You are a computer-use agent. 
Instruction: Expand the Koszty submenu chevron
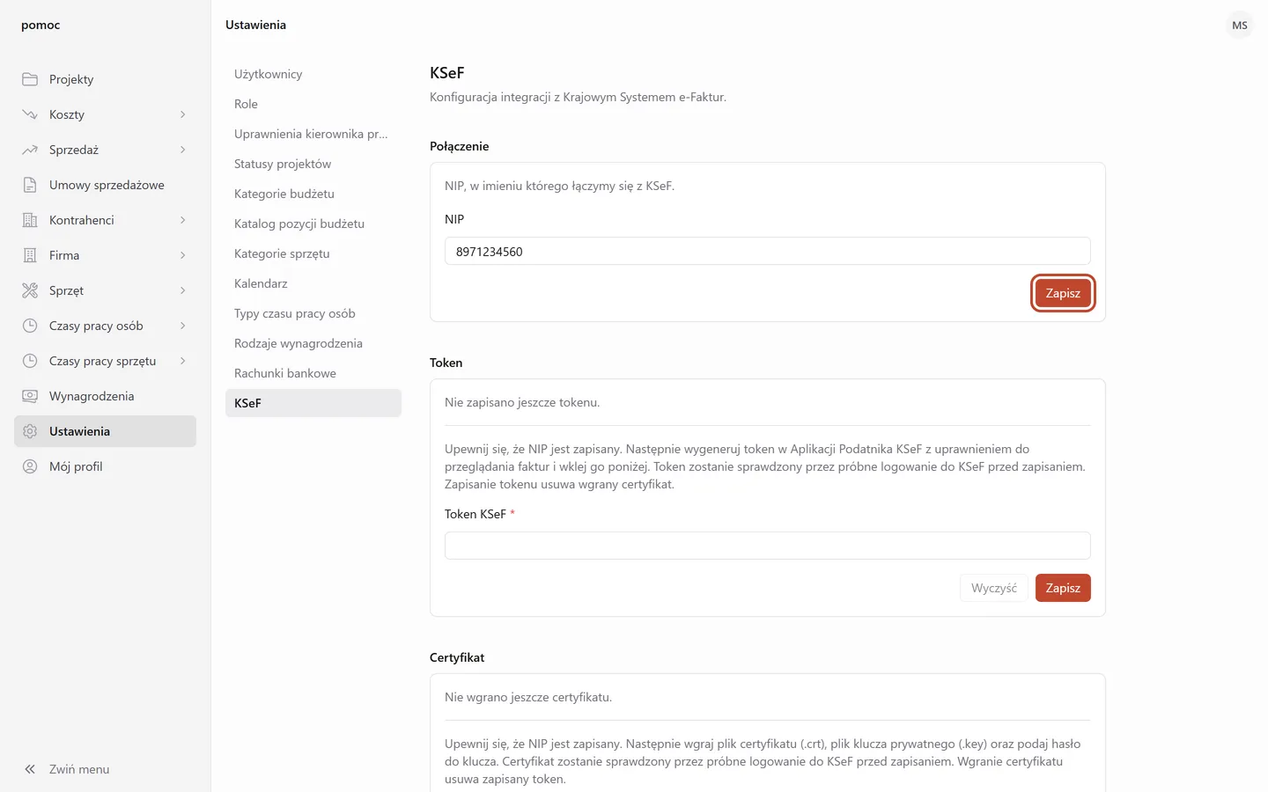coord(183,114)
